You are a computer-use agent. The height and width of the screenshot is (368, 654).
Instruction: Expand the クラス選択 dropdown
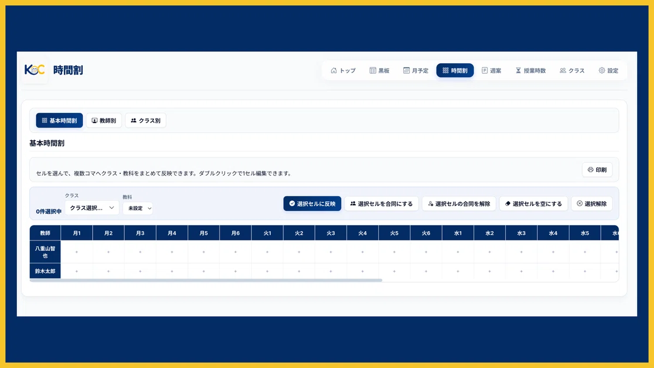click(x=92, y=208)
